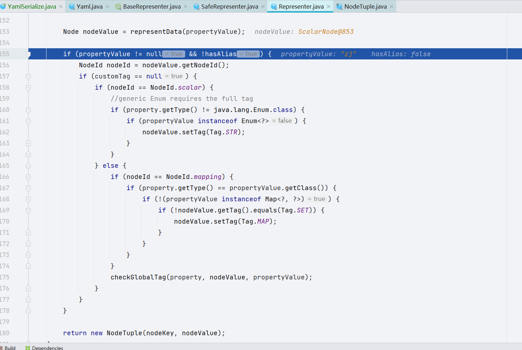Switch to the YamlSerialize.java tab
The height and width of the screenshot is (350, 522).
coord(32,6)
